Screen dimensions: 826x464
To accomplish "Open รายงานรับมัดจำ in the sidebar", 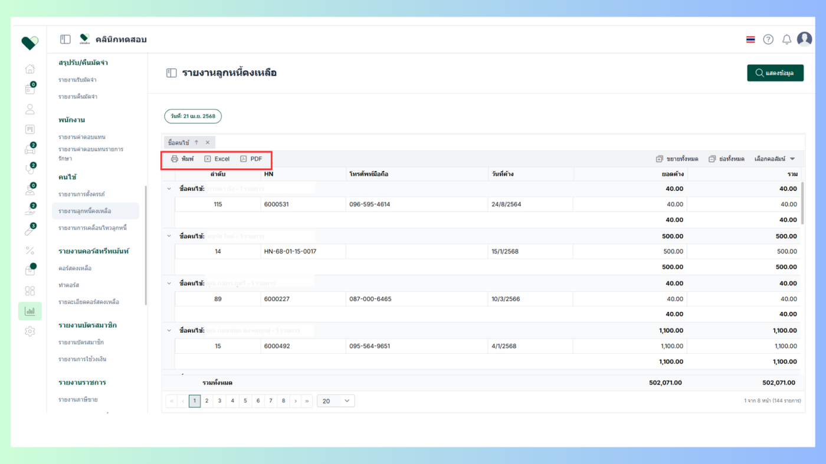I will (x=77, y=80).
